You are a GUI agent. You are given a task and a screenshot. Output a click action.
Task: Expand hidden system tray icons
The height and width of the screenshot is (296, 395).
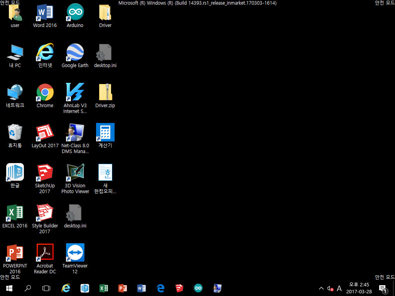pos(321,288)
